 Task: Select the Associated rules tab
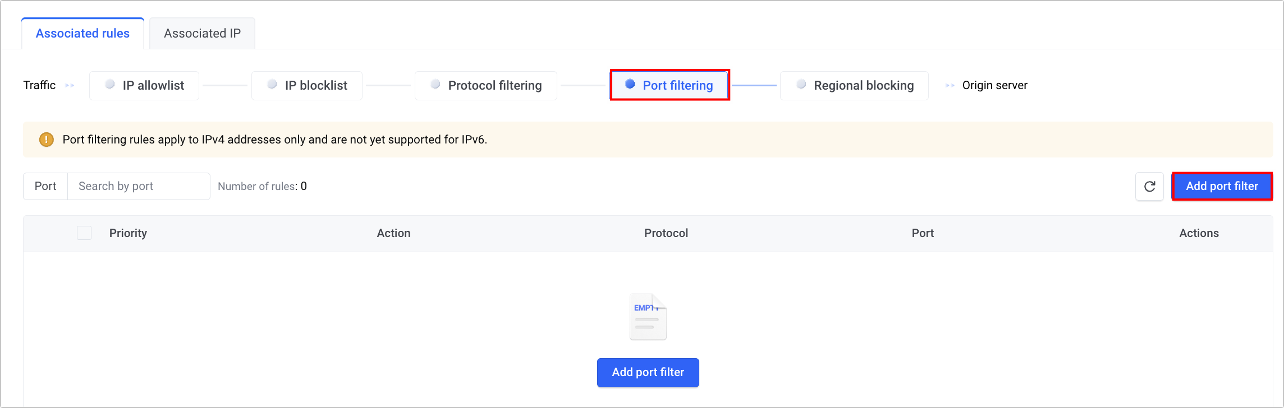[x=82, y=34]
